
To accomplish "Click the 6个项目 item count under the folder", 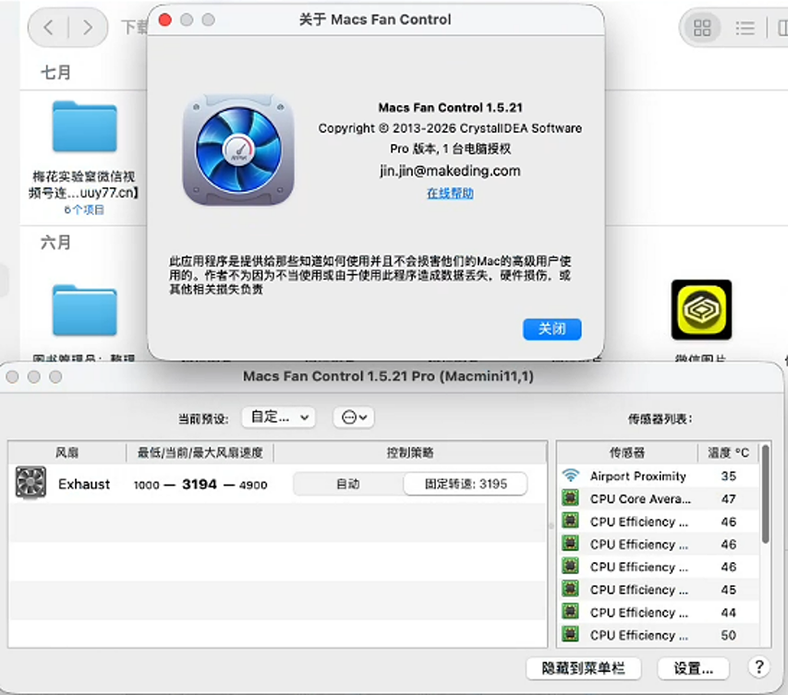I will [84, 210].
